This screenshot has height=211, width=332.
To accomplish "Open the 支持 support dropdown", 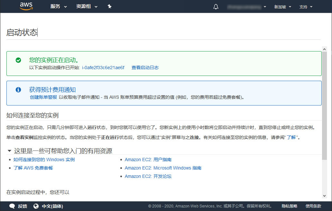I will coord(306,7).
